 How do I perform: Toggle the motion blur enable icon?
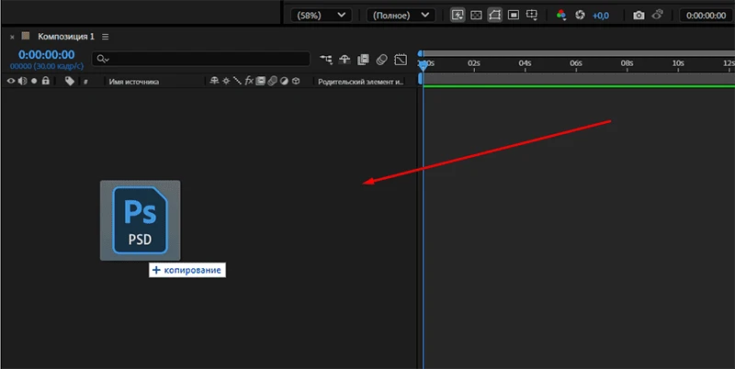point(381,60)
